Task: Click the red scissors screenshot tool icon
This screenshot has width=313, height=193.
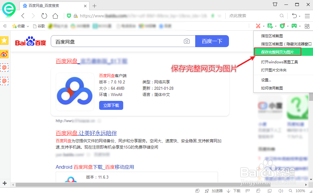Action: coord(258,26)
